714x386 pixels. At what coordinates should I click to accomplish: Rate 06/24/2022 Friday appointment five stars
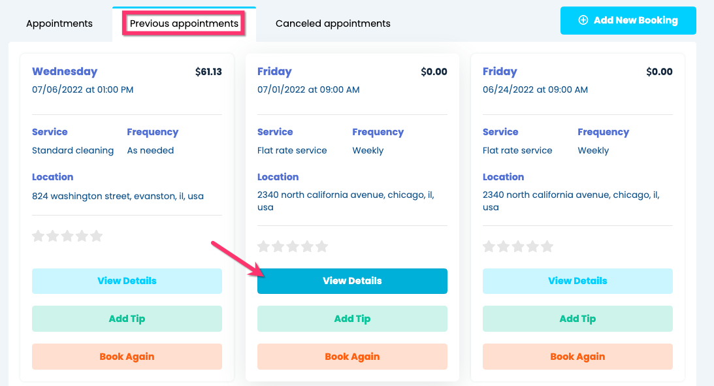tap(547, 247)
